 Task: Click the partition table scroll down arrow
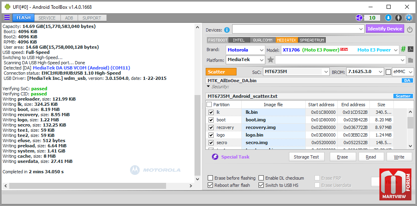pyautogui.click(x=411, y=146)
